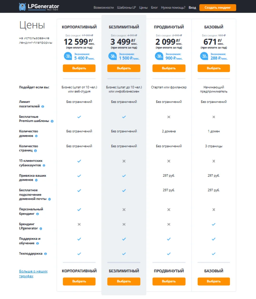
Task: Click info icon next to Техподдержка
Action: 46,254
